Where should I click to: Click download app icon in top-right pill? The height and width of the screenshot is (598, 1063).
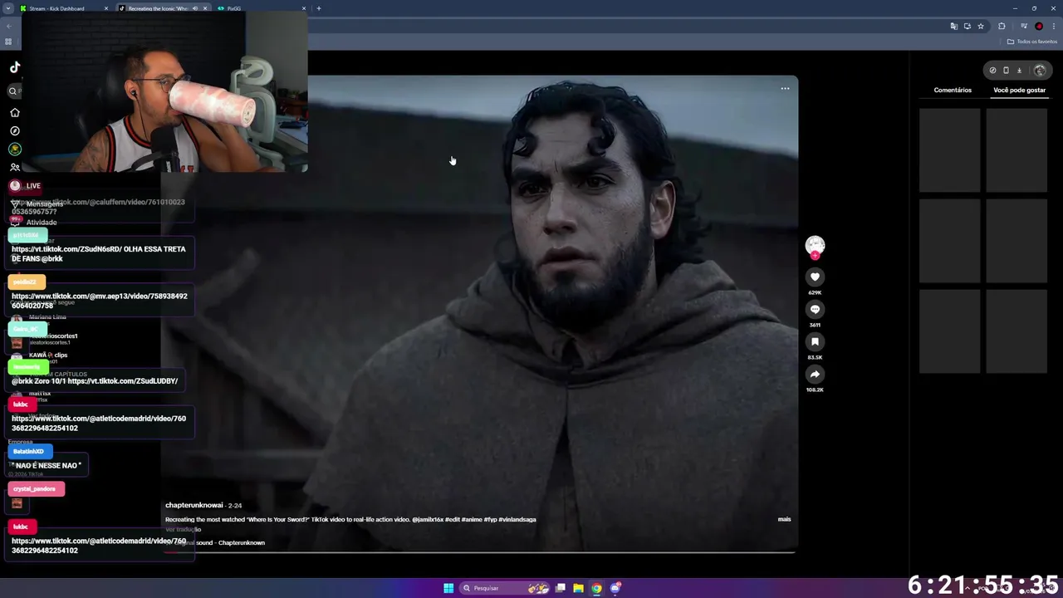(1019, 71)
